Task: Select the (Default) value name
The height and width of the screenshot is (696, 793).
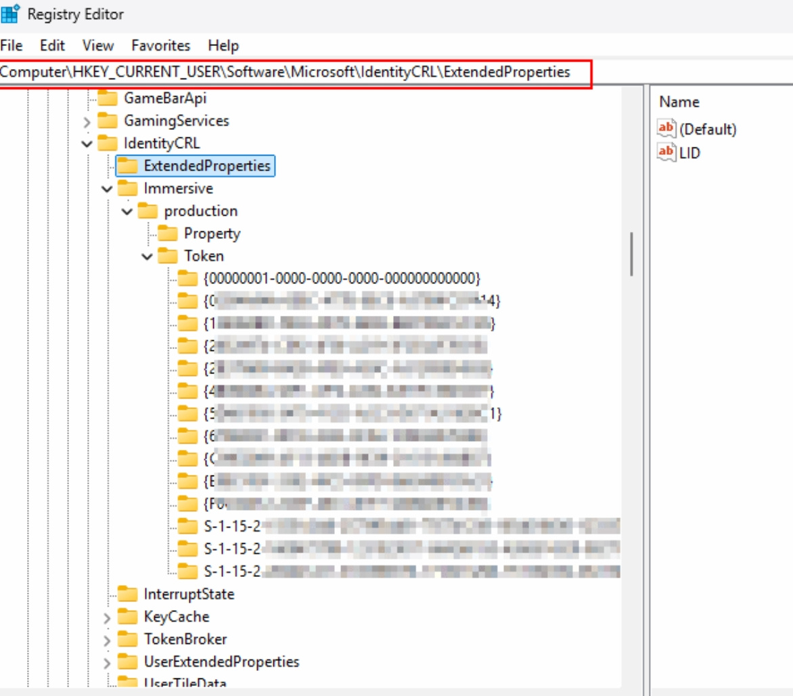Action: 708,129
